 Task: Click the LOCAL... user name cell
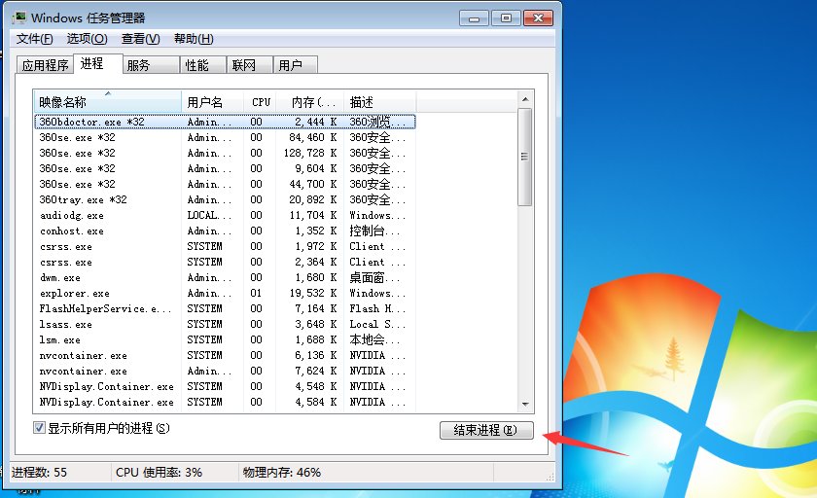click(x=209, y=215)
